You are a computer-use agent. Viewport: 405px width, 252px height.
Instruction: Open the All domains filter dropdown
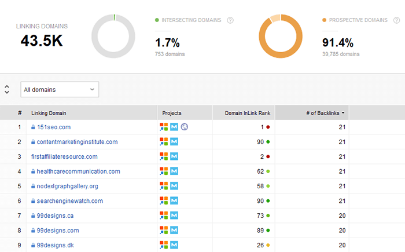(x=60, y=90)
